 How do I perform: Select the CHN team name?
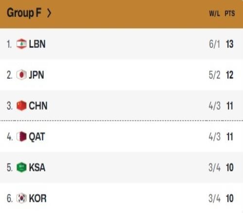(x=38, y=106)
